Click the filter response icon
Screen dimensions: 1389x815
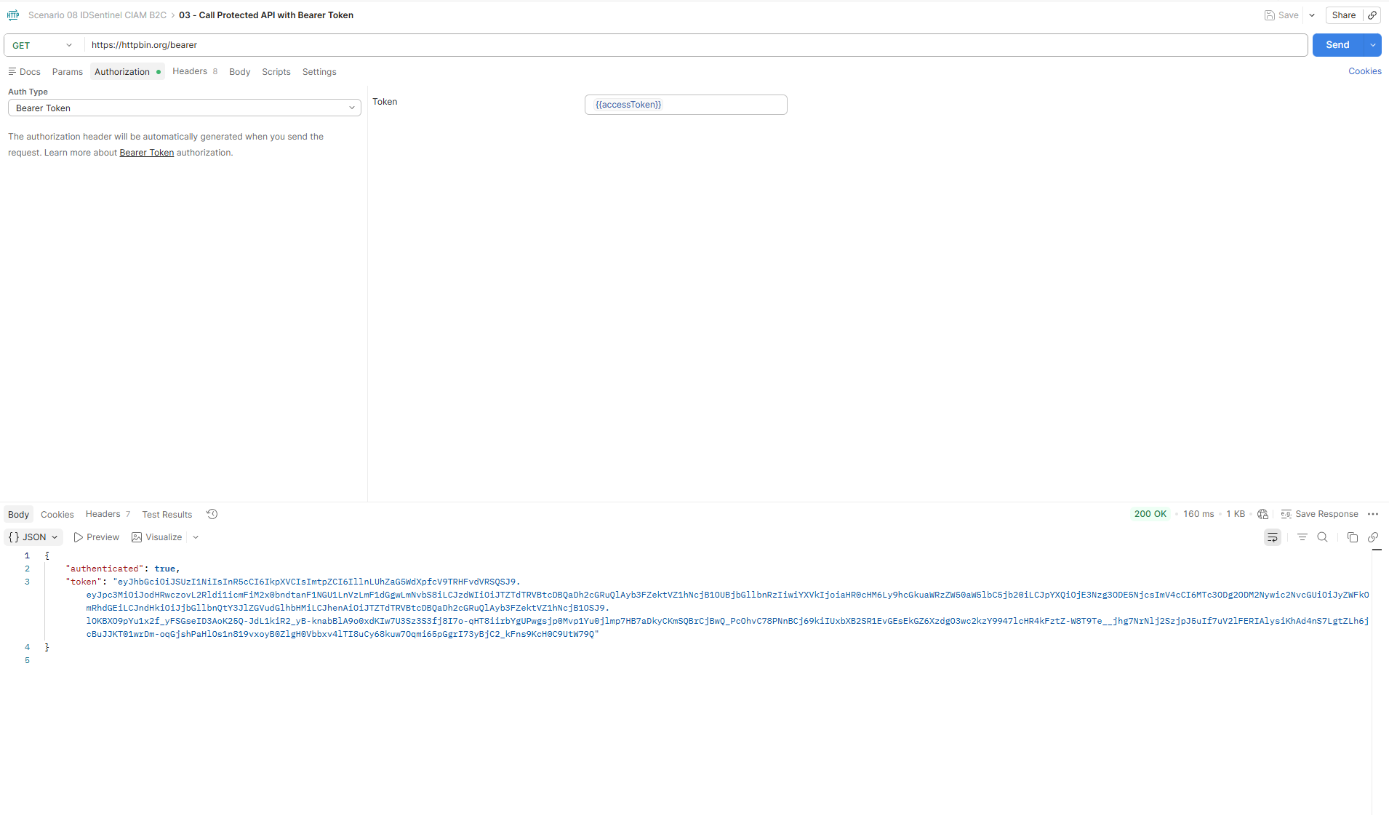coord(1302,537)
